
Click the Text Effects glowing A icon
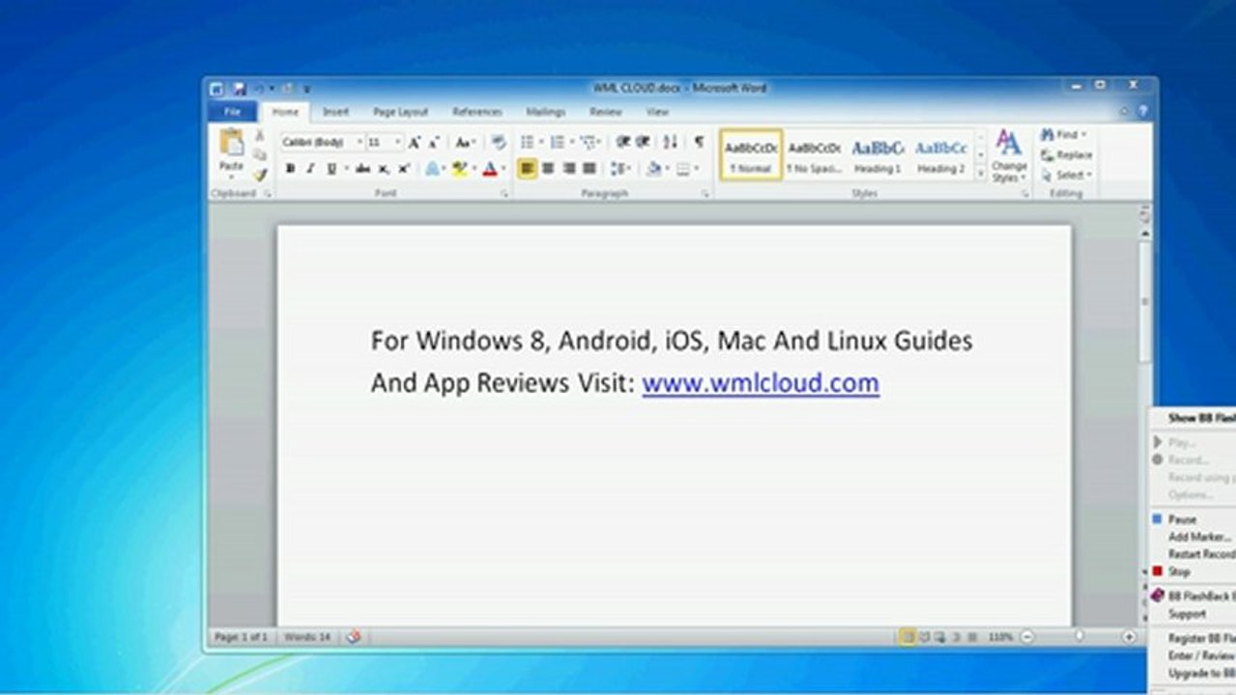point(432,169)
